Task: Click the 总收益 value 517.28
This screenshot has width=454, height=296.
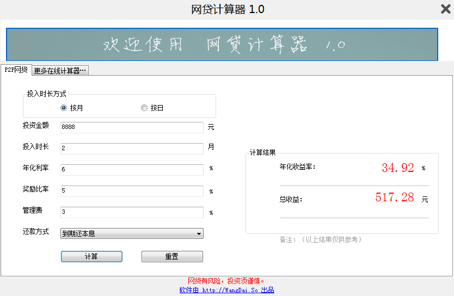Action: [394, 198]
